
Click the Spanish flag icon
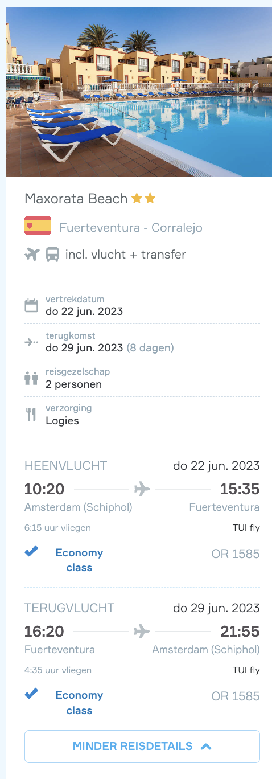38,226
